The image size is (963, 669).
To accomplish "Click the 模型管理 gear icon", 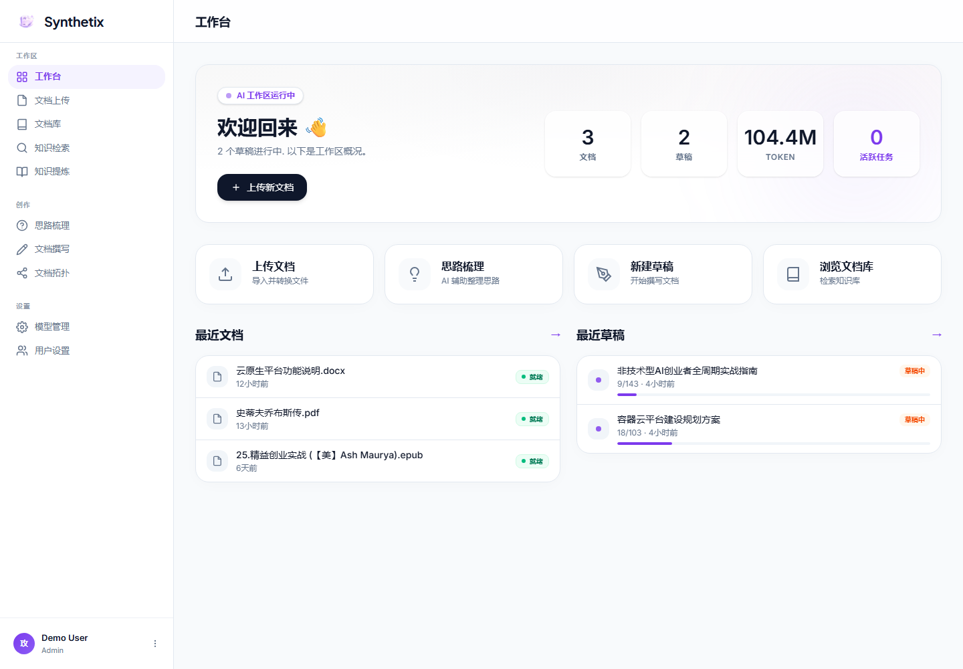I will 22,326.
